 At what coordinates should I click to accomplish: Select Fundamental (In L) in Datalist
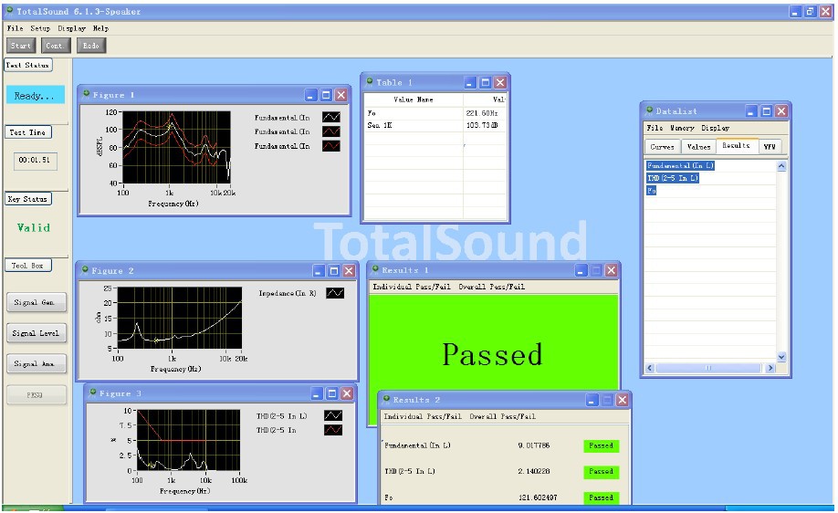point(680,165)
